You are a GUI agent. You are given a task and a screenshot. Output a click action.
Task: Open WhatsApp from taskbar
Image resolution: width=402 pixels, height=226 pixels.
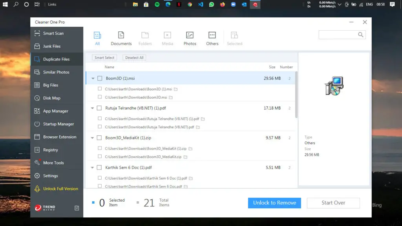(x=212, y=4)
